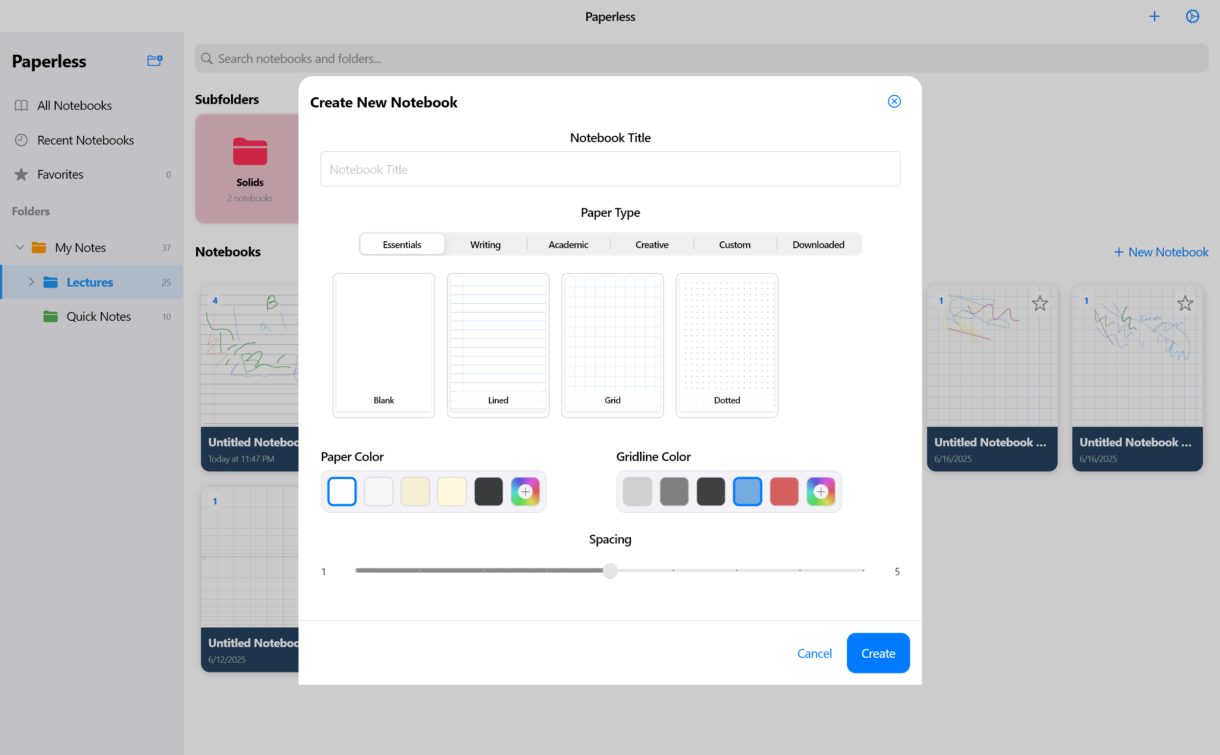Focus the search notebooks and folders field

pos(702,59)
